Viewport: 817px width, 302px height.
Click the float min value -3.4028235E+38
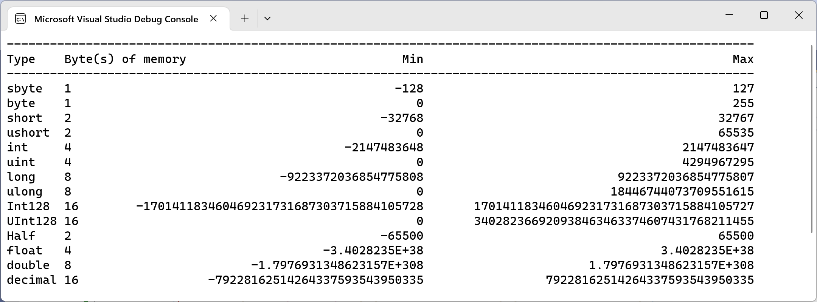(373, 251)
